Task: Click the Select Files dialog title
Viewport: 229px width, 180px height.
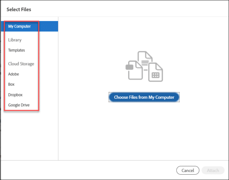Action: (x=19, y=9)
